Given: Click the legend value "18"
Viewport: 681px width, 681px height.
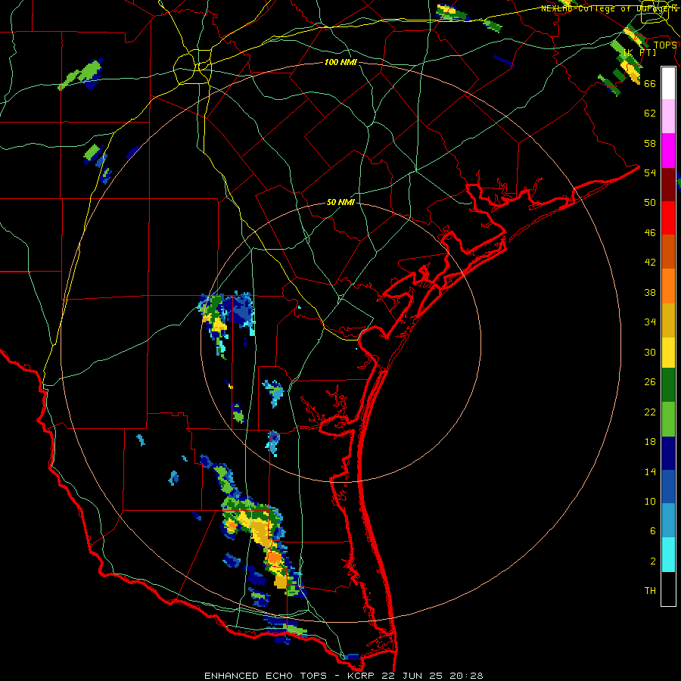Looking at the screenshot, I should click(x=650, y=442).
